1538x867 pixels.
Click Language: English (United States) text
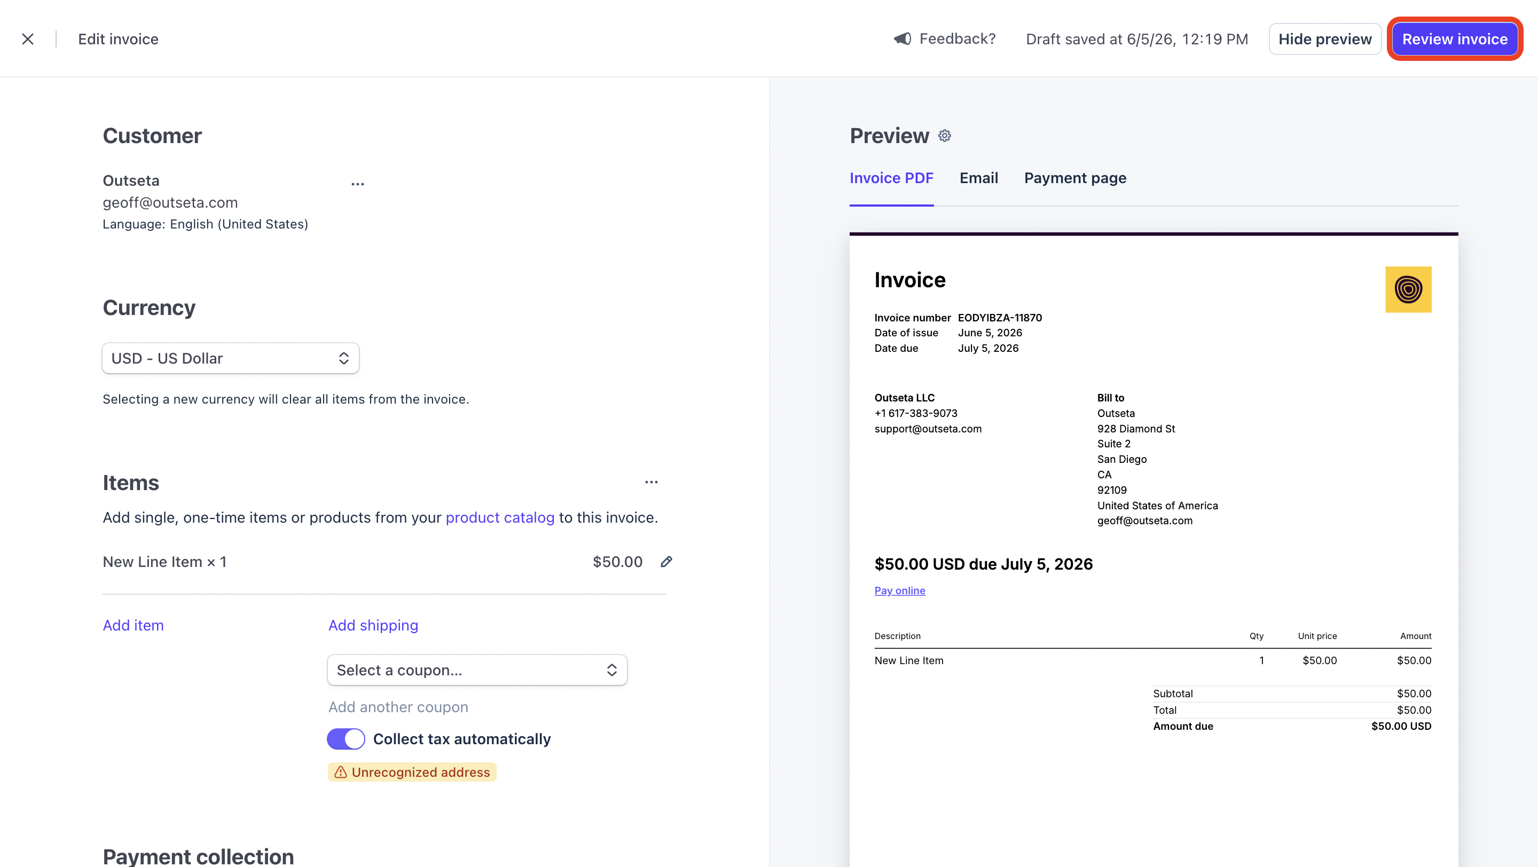(x=206, y=224)
